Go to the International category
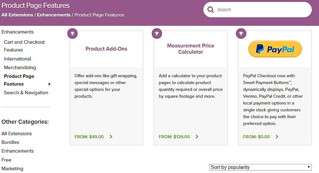Image resolution: width=319 pixels, height=173 pixels. pyautogui.click(x=17, y=59)
